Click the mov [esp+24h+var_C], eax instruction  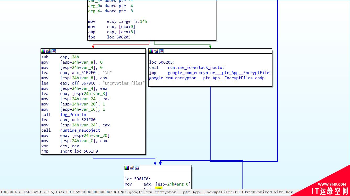pyautogui.click(x=74, y=141)
